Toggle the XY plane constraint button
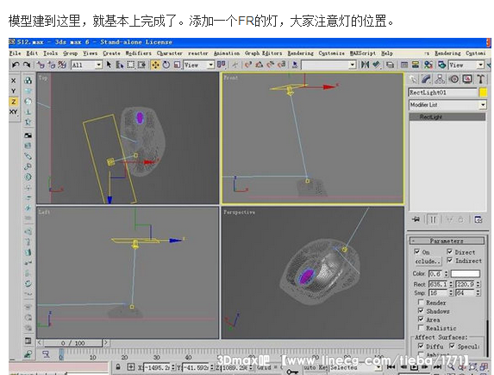This screenshot has height=375, width=494. (13, 112)
